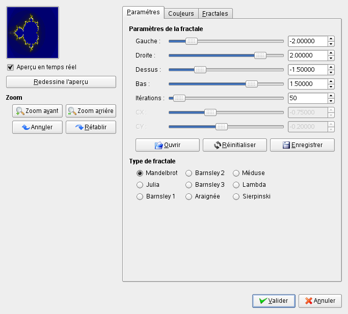The height and width of the screenshot is (314, 348).
Task: Confirm with the Valider button label
Action: pos(278,301)
